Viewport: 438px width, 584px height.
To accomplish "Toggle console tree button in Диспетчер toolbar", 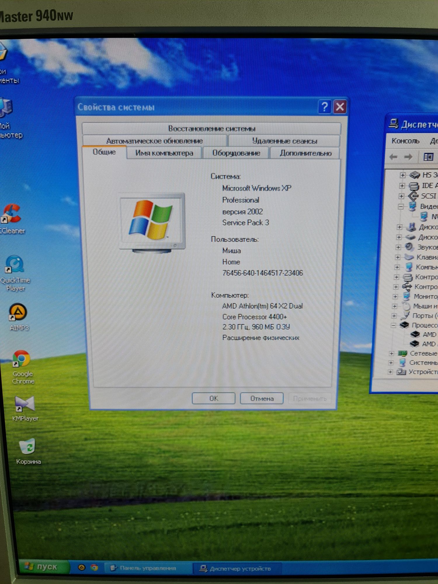I will click(428, 157).
